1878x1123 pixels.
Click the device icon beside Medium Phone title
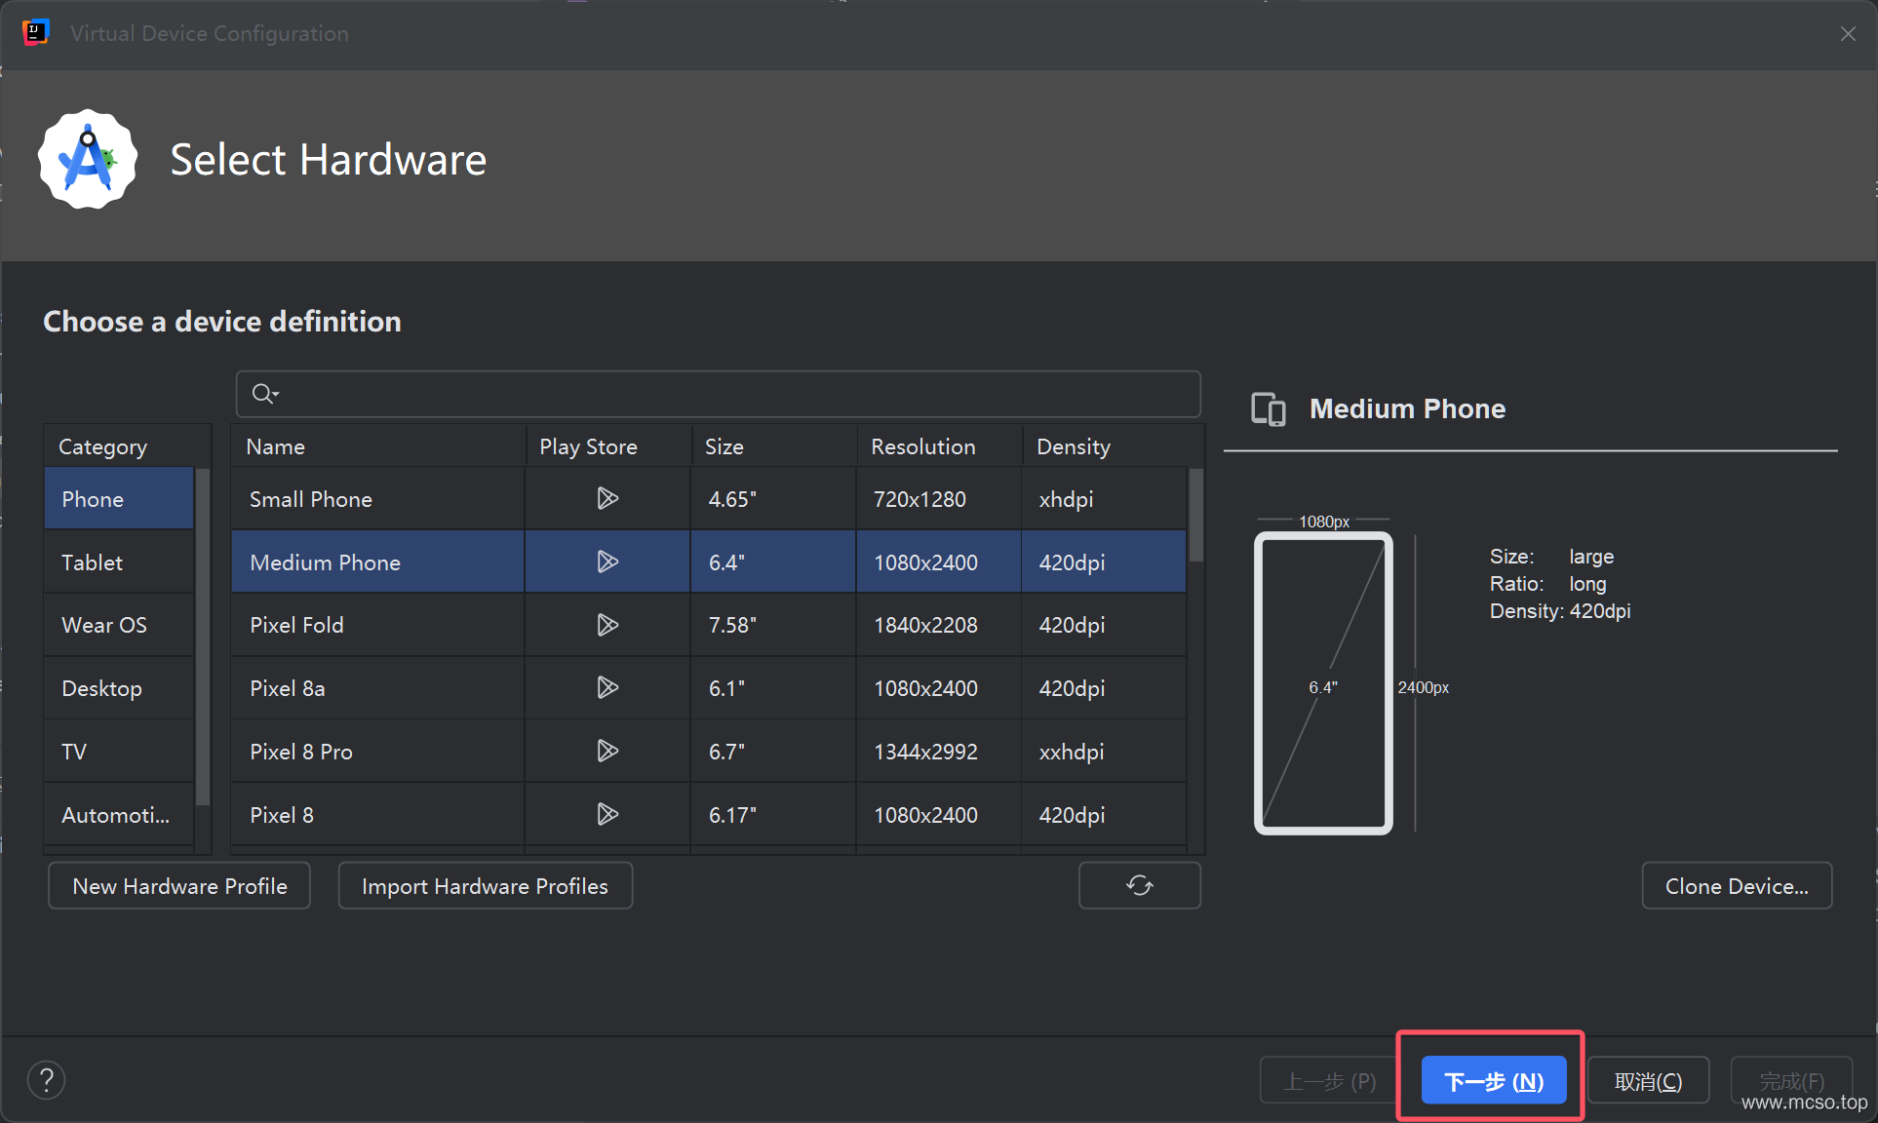tap(1268, 409)
